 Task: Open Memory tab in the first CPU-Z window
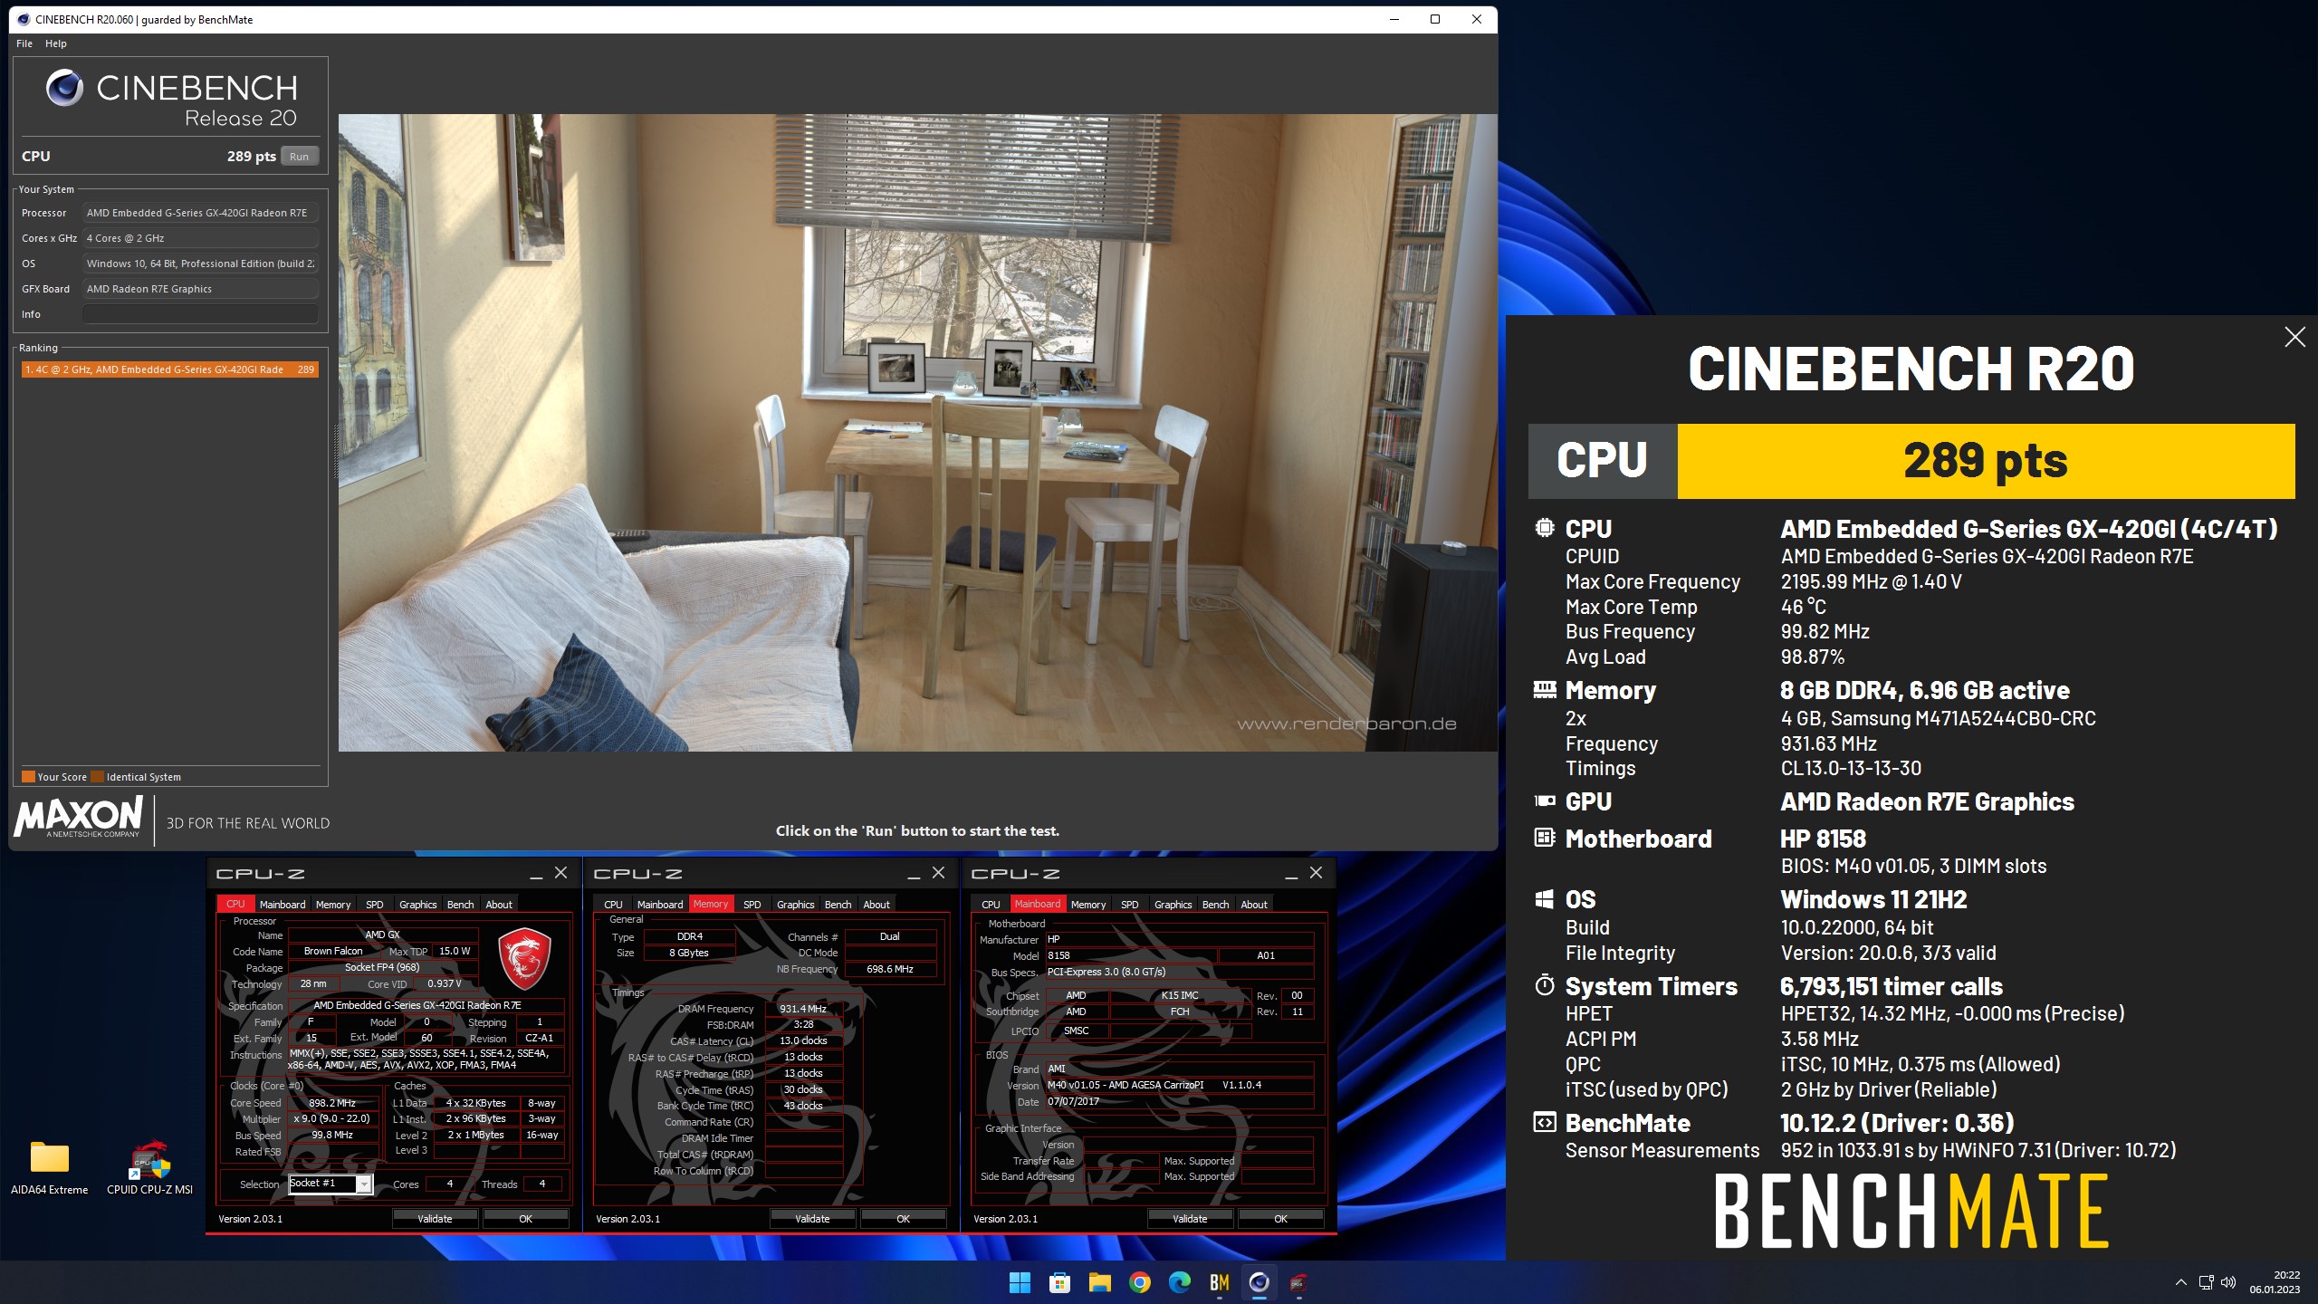tap(333, 905)
